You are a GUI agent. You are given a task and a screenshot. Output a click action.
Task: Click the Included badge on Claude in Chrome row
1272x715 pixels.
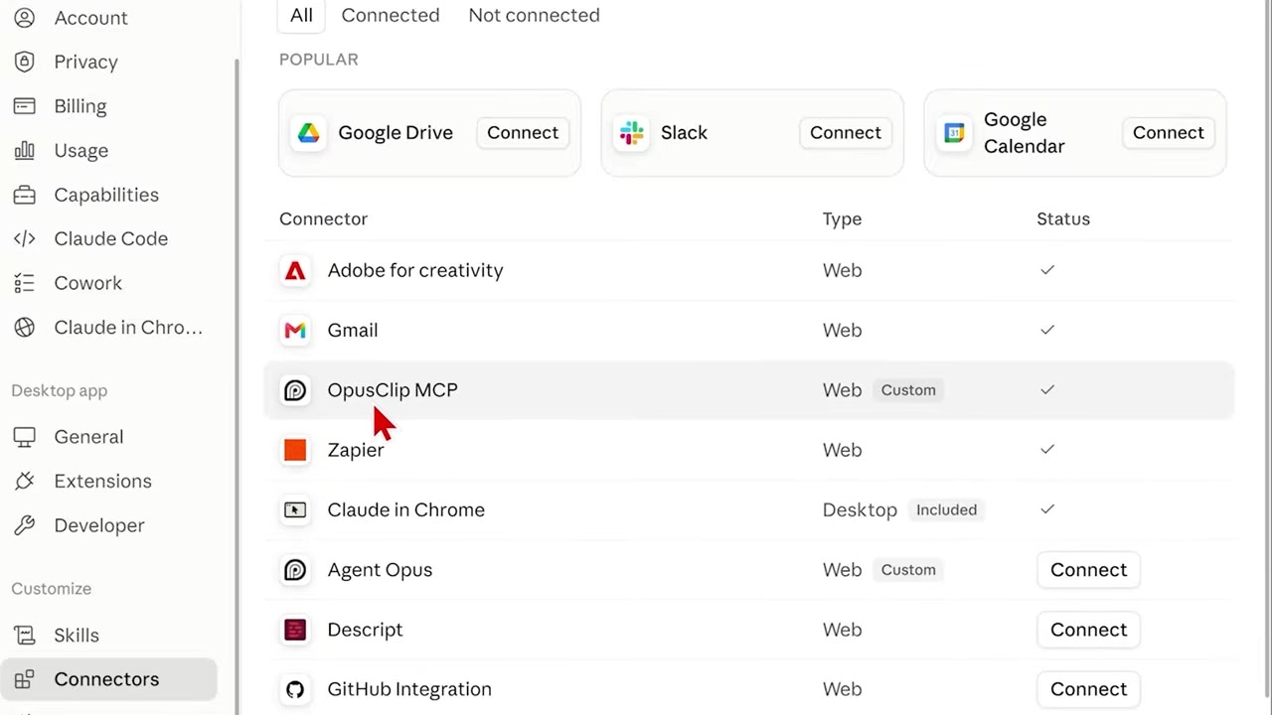[x=947, y=509]
